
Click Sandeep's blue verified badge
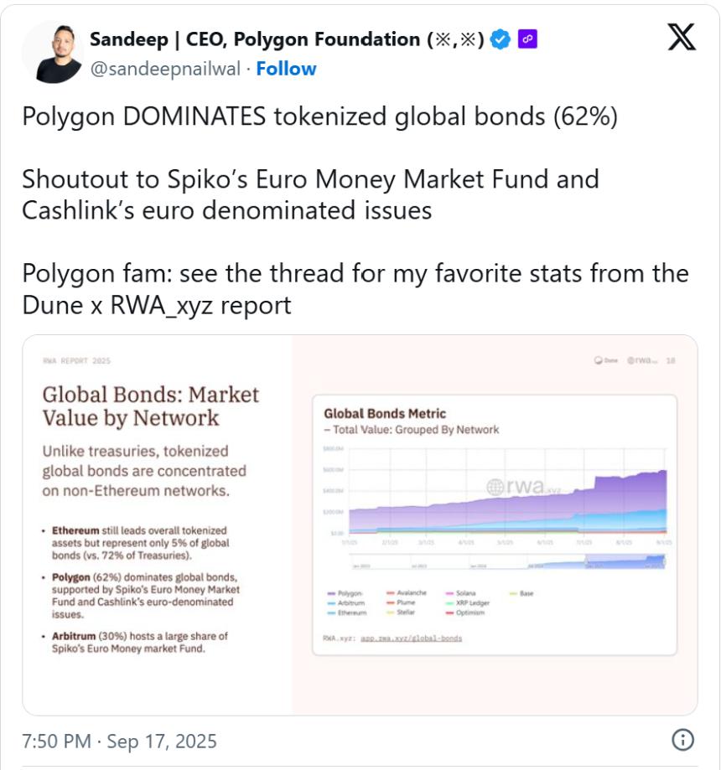pos(500,37)
